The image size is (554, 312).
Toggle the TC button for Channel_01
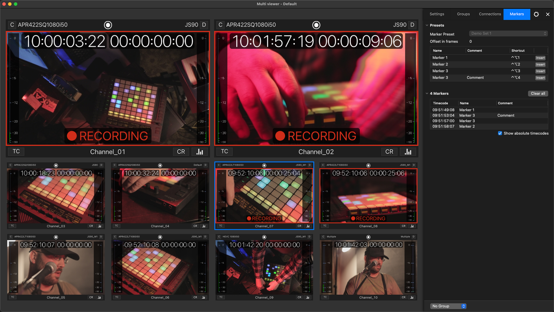click(16, 151)
